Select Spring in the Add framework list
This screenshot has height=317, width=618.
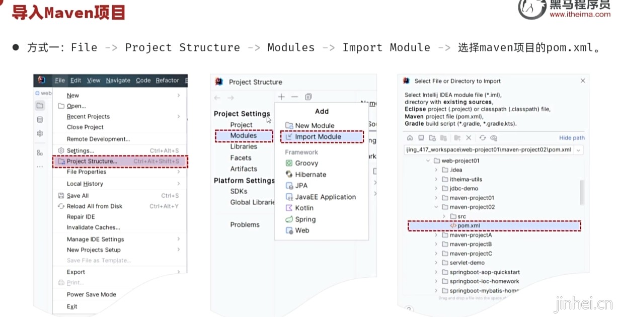tap(305, 219)
